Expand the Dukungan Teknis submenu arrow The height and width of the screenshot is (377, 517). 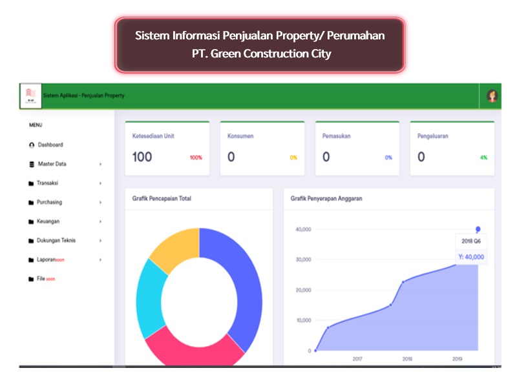[101, 240]
